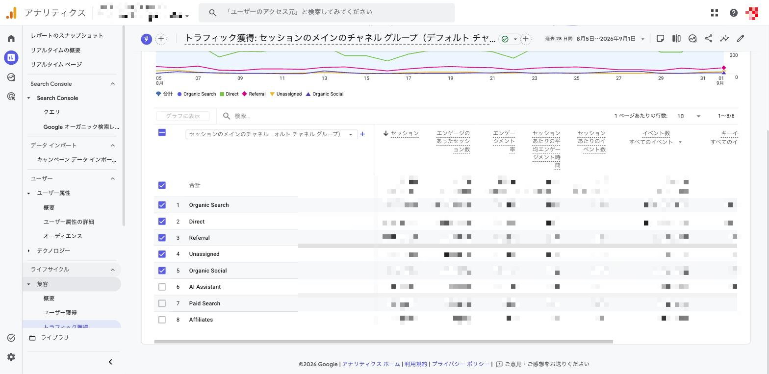Click the feedback icon in footer
769x374 pixels.
click(x=499, y=364)
